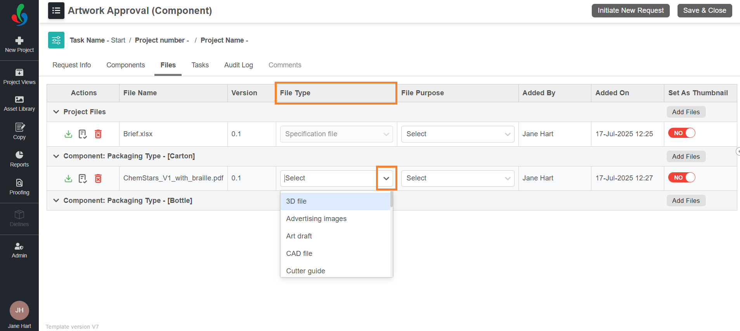Click the file type list scrollbar
This screenshot has width=740, height=331.
pos(392,200)
